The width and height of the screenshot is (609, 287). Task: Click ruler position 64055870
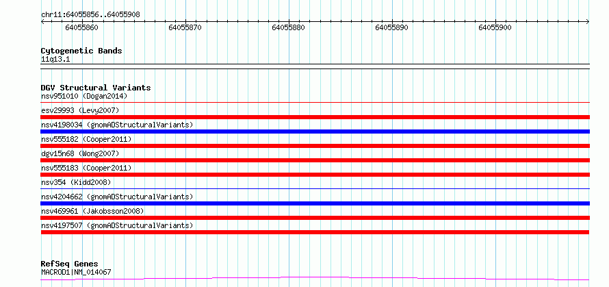click(185, 27)
